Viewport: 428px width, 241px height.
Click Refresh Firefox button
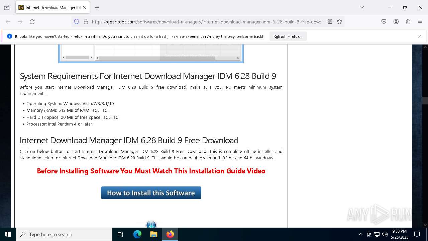(288, 36)
